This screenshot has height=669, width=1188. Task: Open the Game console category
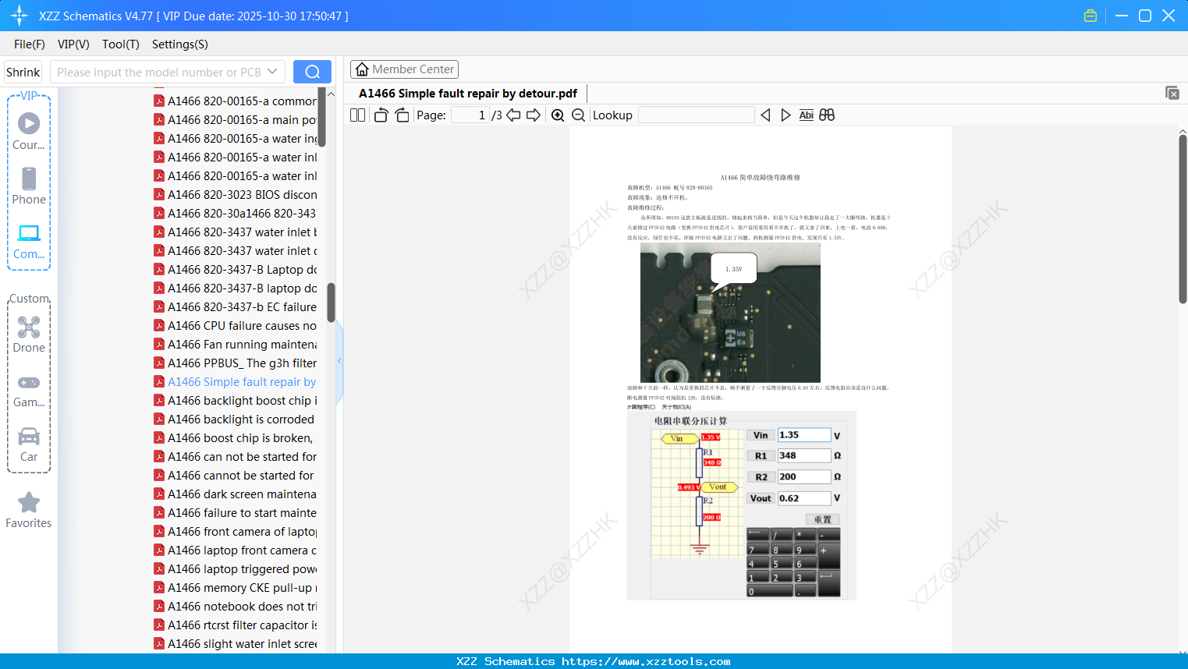pyautogui.click(x=29, y=391)
